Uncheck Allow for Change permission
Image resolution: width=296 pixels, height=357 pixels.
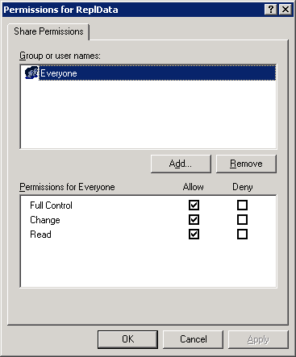[194, 220]
